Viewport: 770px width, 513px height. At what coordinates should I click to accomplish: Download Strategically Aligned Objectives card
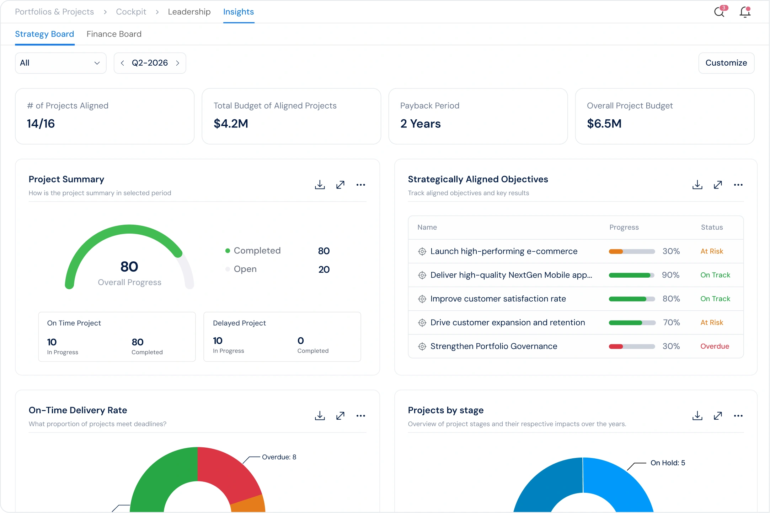[697, 185]
